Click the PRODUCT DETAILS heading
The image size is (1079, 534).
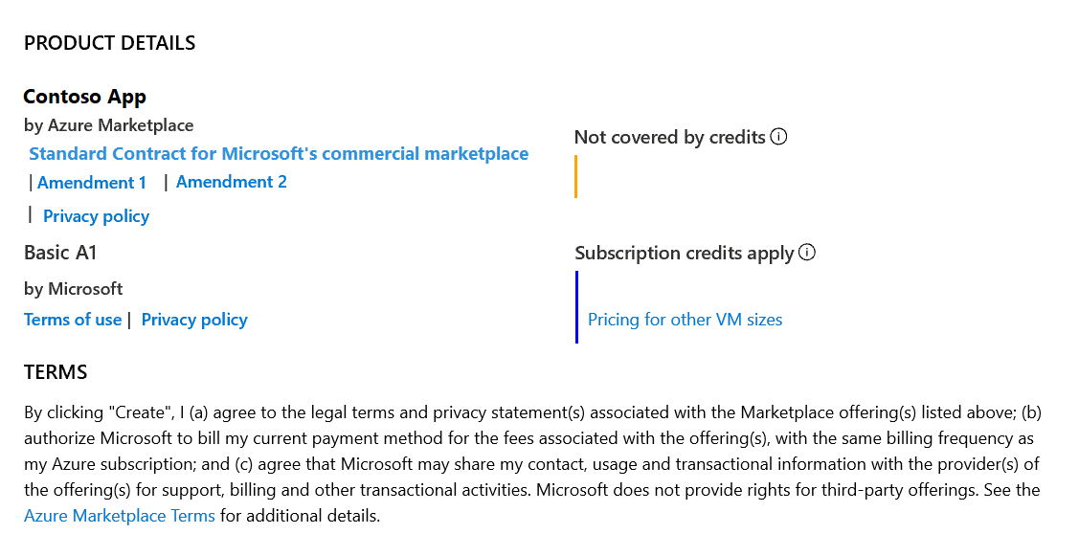click(109, 43)
